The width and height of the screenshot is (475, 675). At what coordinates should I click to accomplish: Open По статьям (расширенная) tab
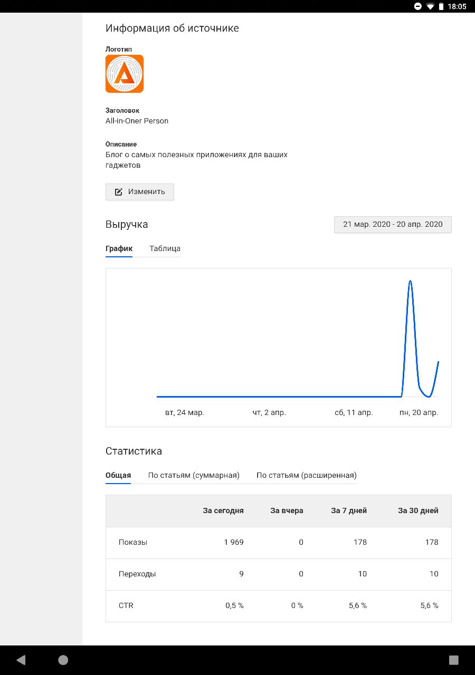[307, 475]
